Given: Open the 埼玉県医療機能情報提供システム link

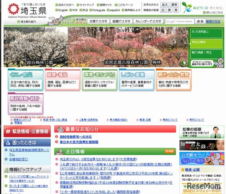Looking at the screenshot, I should (x=29, y=152).
